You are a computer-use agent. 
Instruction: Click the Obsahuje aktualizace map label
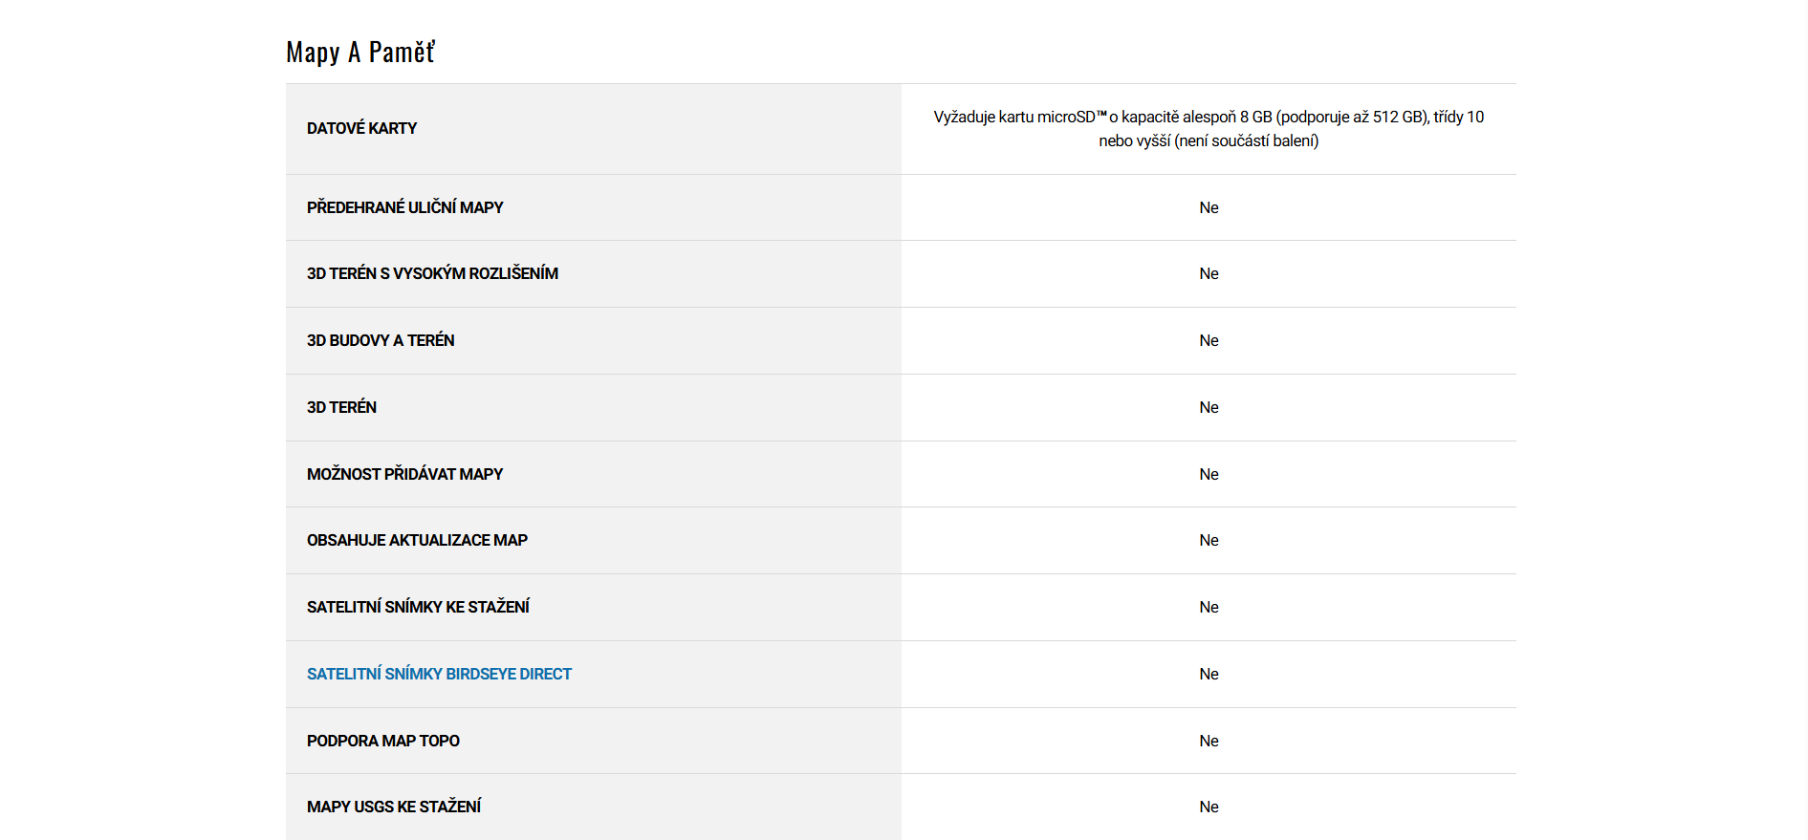(417, 540)
